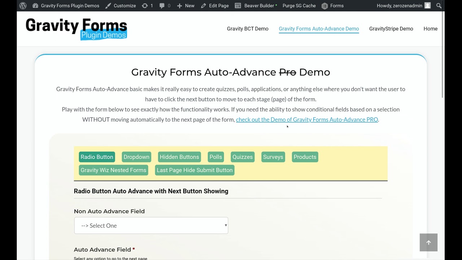
Task: Switch to the Products tab
Action: coord(305,157)
